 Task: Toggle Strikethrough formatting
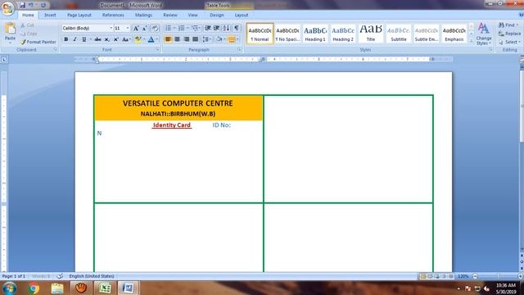click(97, 39)
